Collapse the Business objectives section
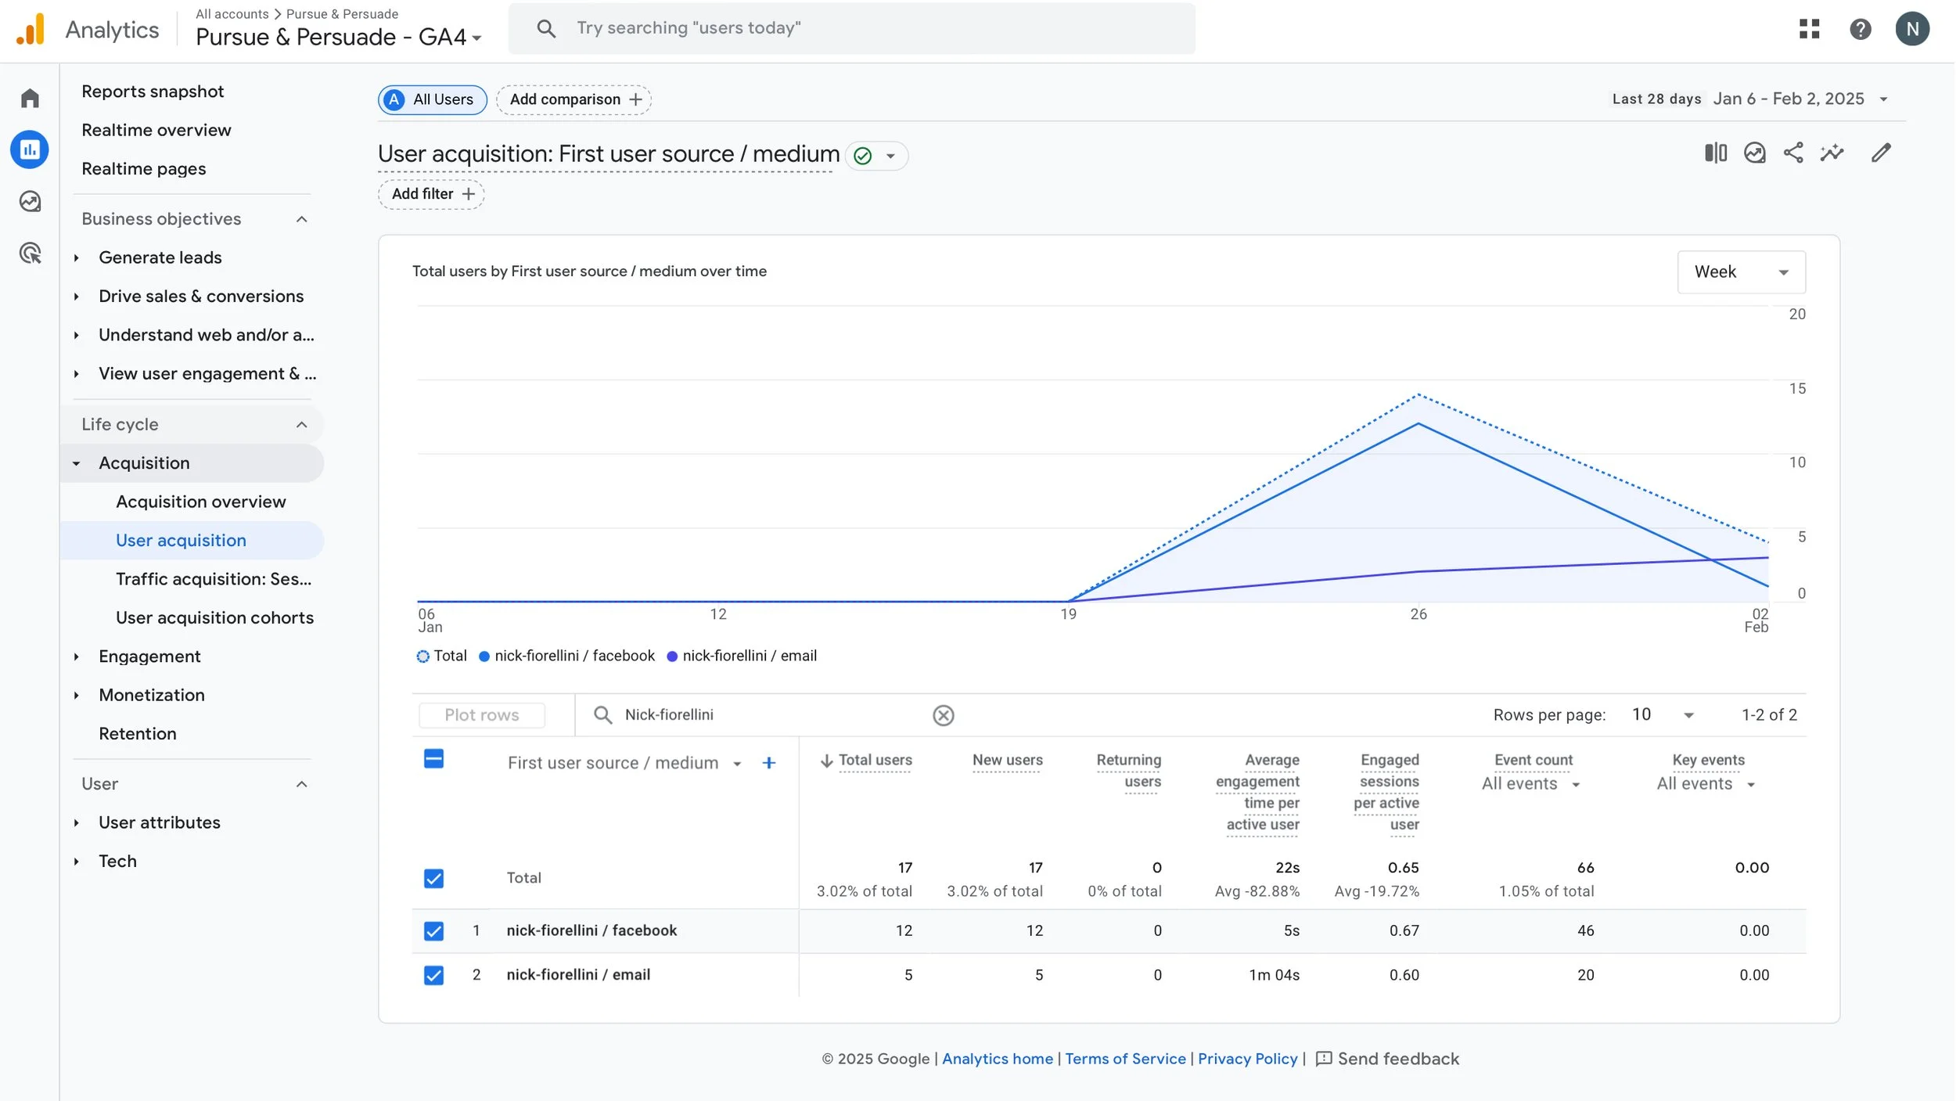 point(302,218)
